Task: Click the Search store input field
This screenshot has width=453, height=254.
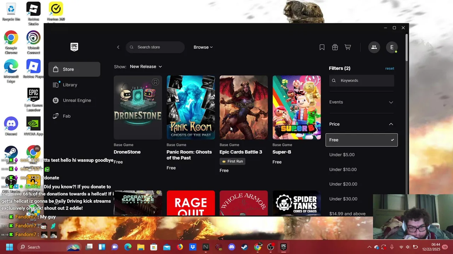Action: tap(155, 47)
